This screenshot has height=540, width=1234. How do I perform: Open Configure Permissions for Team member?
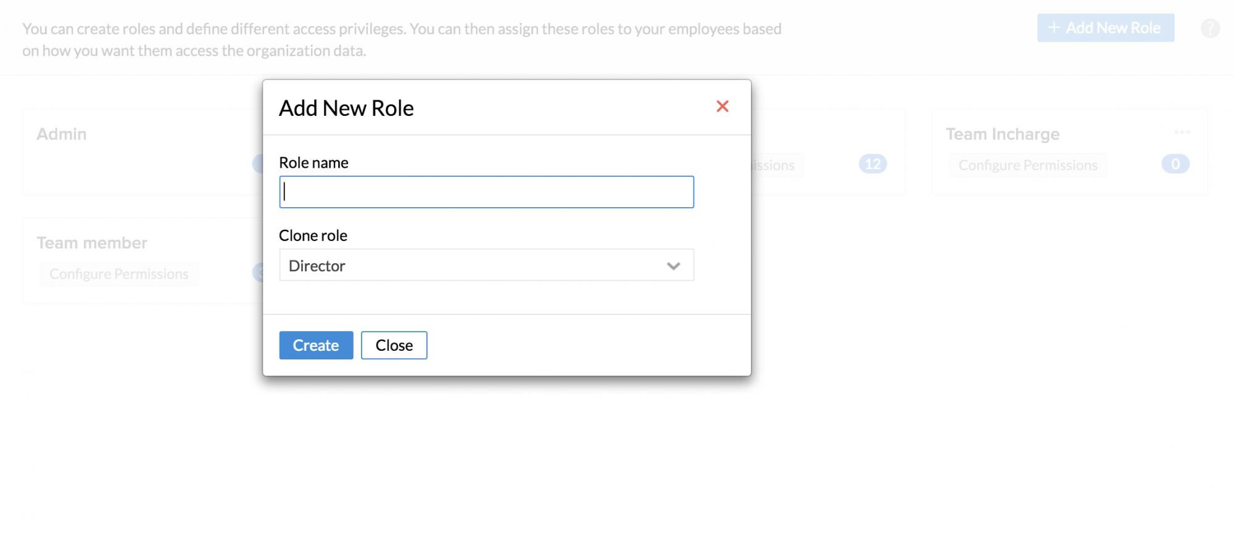pos(119,274)
